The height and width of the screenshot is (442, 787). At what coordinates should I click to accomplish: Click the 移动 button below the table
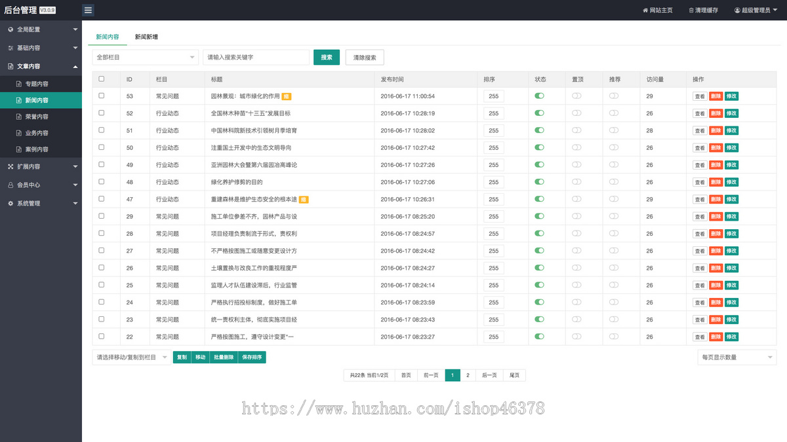[200, 358]
